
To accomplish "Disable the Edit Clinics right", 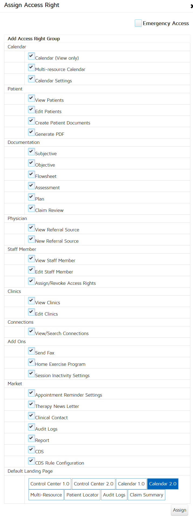I will click(32, 312).
